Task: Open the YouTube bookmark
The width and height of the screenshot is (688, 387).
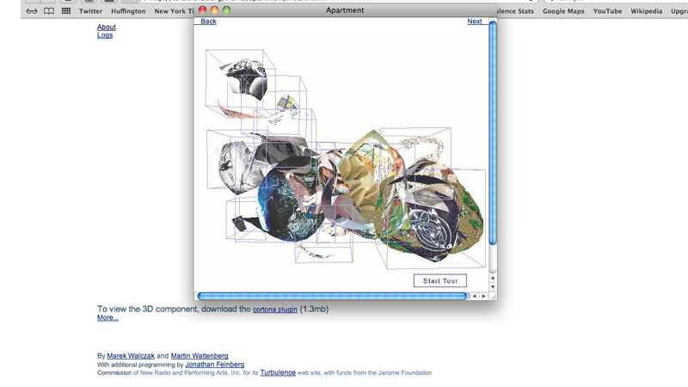Action: [x=607, y=11]
